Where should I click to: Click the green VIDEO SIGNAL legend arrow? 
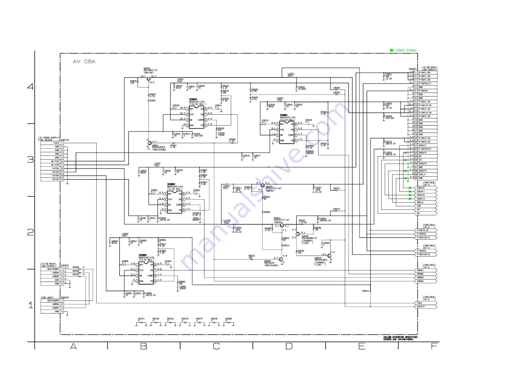pyautogui.click(x=392, y=50)
